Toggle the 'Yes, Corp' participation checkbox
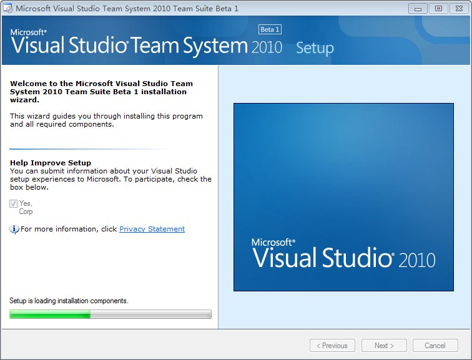Viewport: 472px width, 360px height. tap(13, 203)
